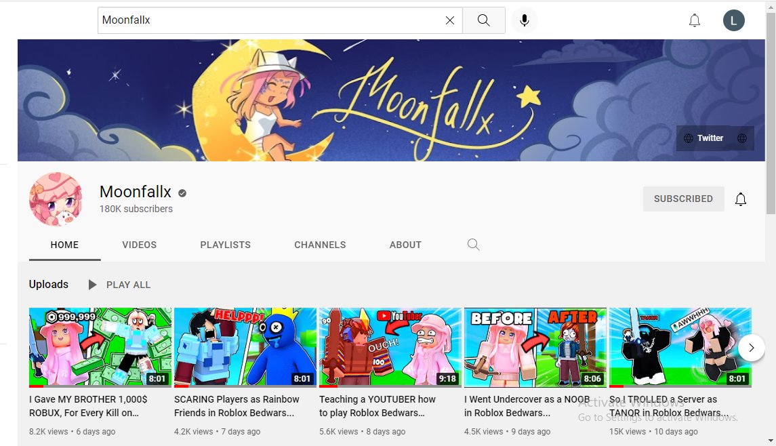Click the Uploads section heading
The width and height of the screenshot is (776, 446).
(49, 285)
